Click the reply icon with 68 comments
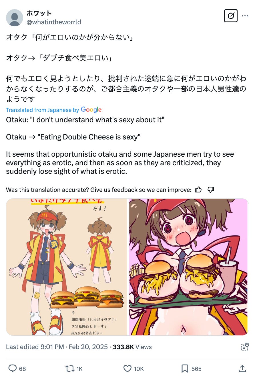 click(13, 368)
